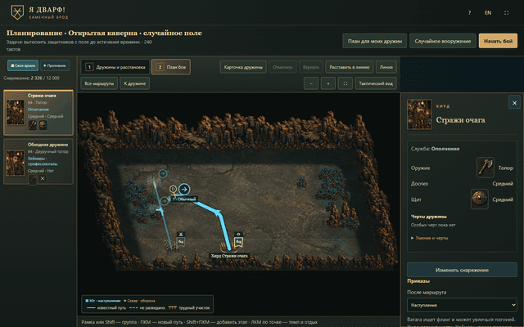
Task: Toggle the Своя армия army view
Action: click(x=23, y=65)
